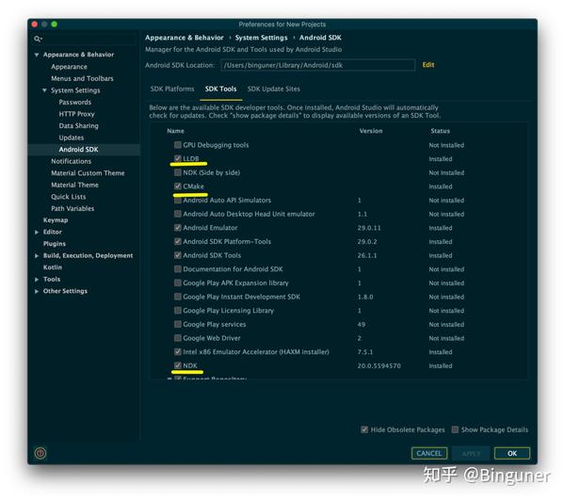Click the help icon at bottom left
The width and height of the screenshot is (565, 501).
[x=40, y=453]
